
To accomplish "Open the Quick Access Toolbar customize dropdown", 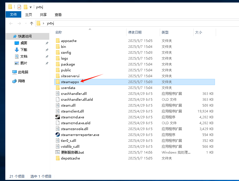I will pos(31,7).
